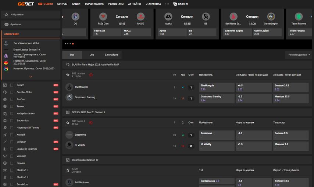Select the last orange carousel pagination dot
The height and width of the screenshot is (187, 314).
73,44
